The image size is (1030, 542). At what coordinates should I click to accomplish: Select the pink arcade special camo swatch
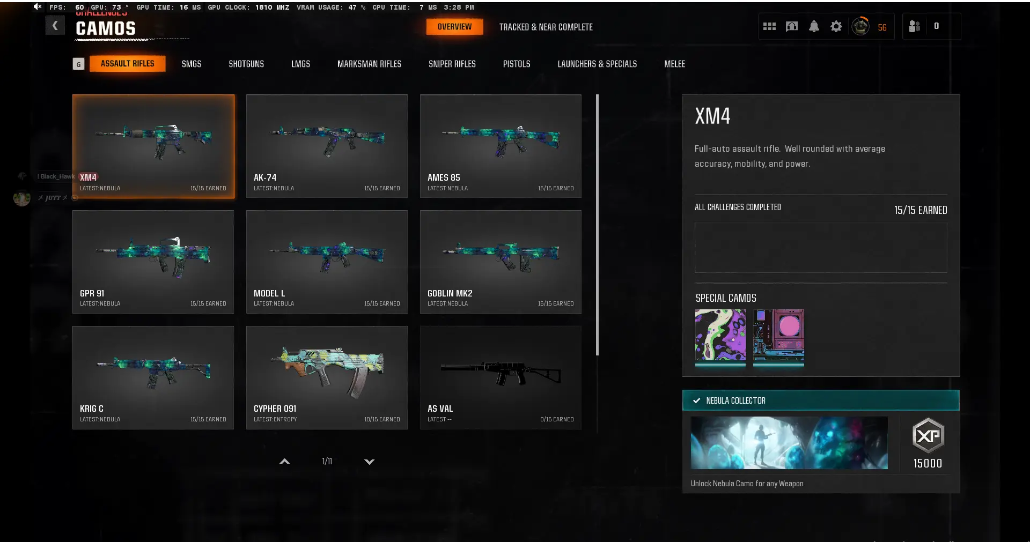tap(778, 335)
